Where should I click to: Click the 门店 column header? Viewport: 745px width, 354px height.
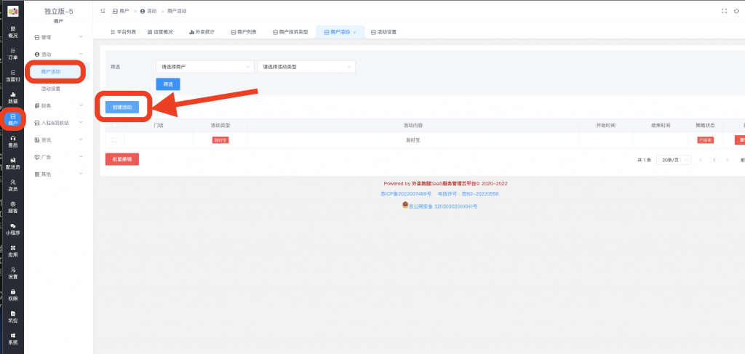[x=159, y=125]
